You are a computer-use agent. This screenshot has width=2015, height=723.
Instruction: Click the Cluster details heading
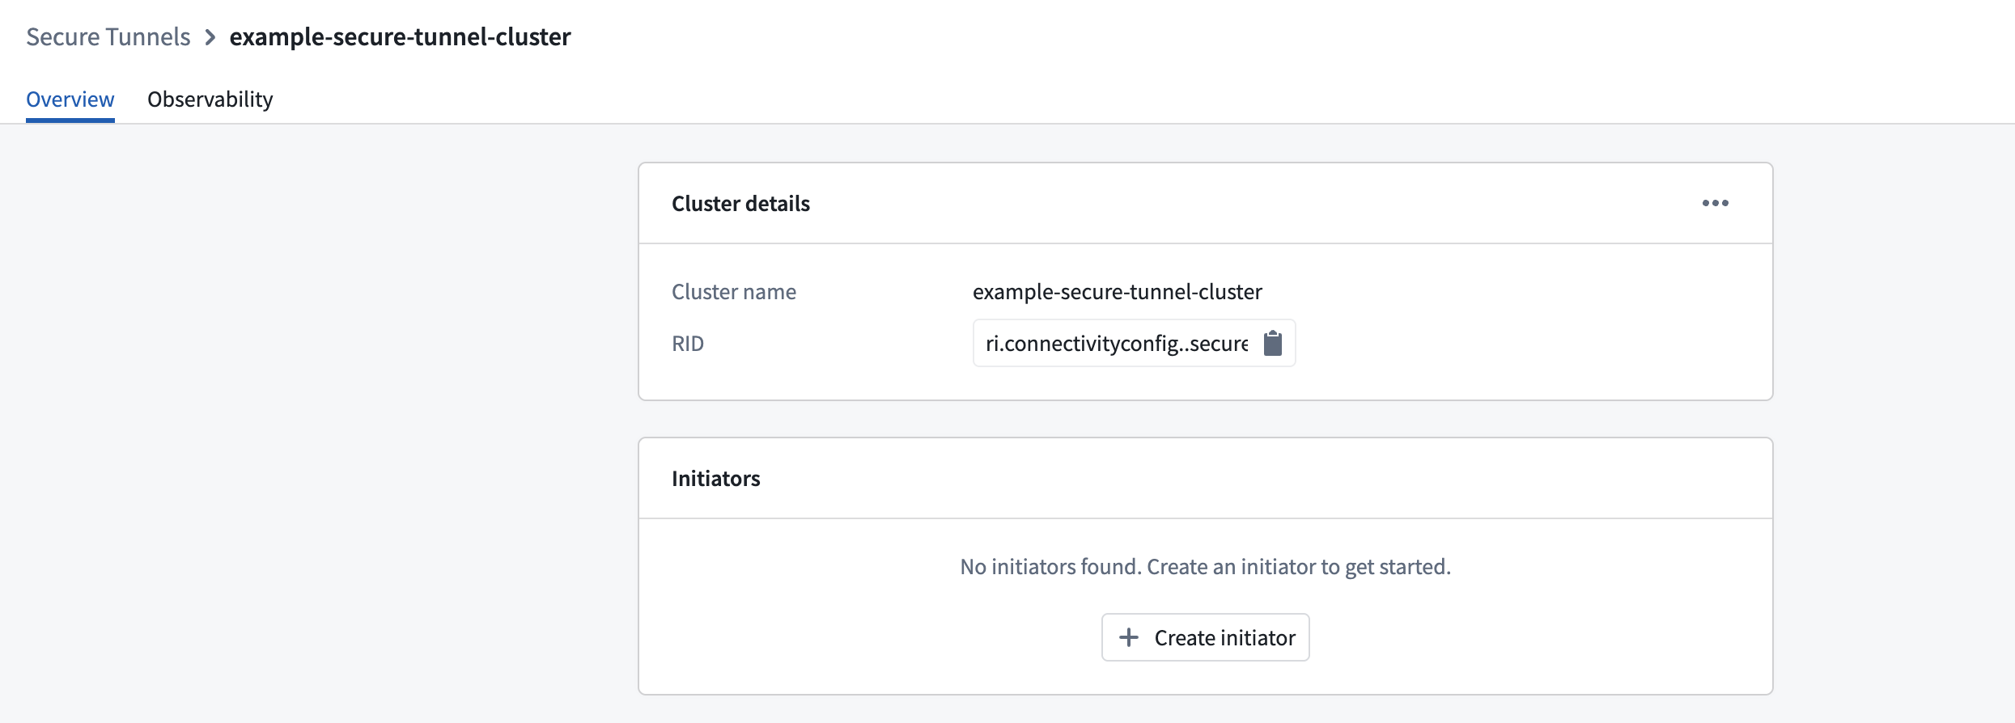coord(740,204)
